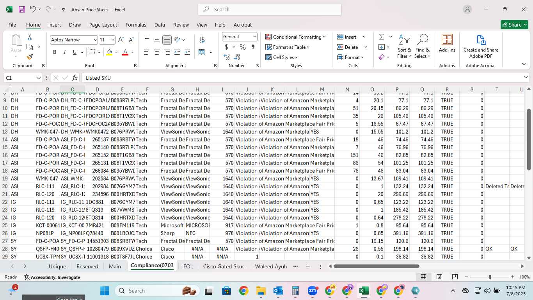Apply the Borders icon
The height and width of the screenshot is (300, 533).
(92, 52)
